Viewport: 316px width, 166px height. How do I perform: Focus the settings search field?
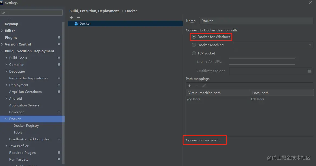pos(31,12)
